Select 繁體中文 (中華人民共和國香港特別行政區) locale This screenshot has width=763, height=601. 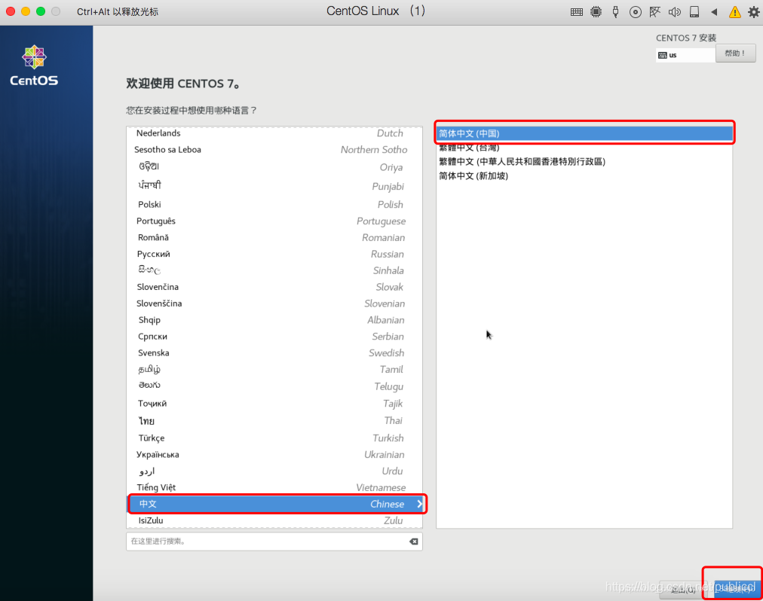(x=584, y=161)
